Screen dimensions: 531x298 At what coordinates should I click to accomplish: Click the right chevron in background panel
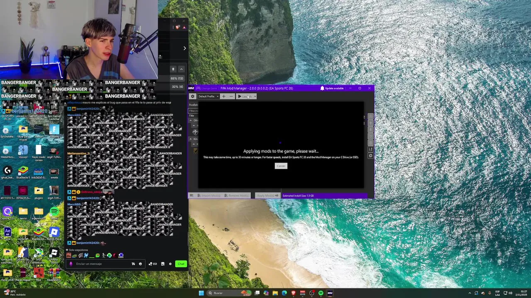pos(185,48)
